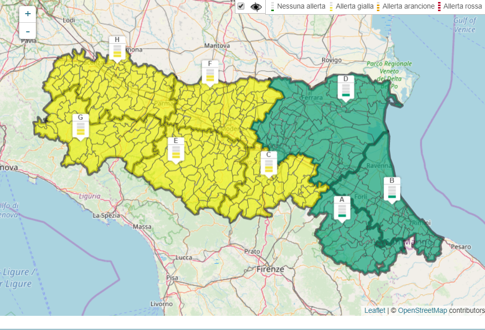Open the zone B alert marker
The image size is (485, 330).
(x=392, y=190)
